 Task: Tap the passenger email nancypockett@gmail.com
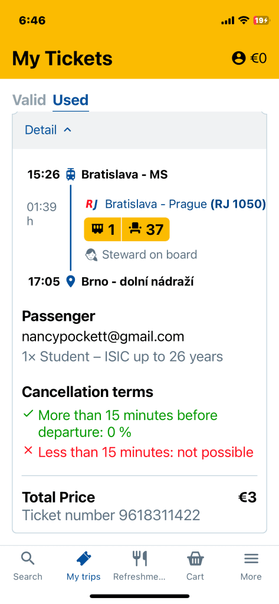pos(103,337)
